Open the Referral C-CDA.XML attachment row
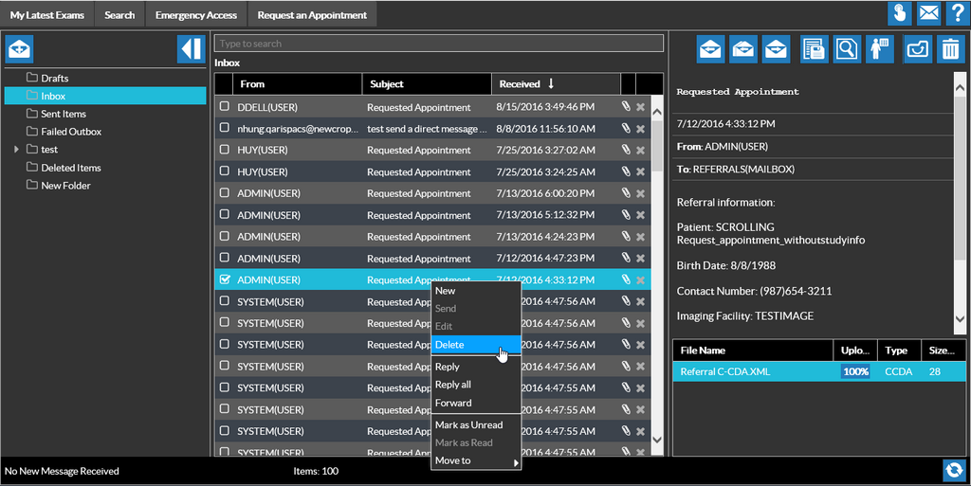This screenshot has width=971, height=486. (x=725, y=372)
